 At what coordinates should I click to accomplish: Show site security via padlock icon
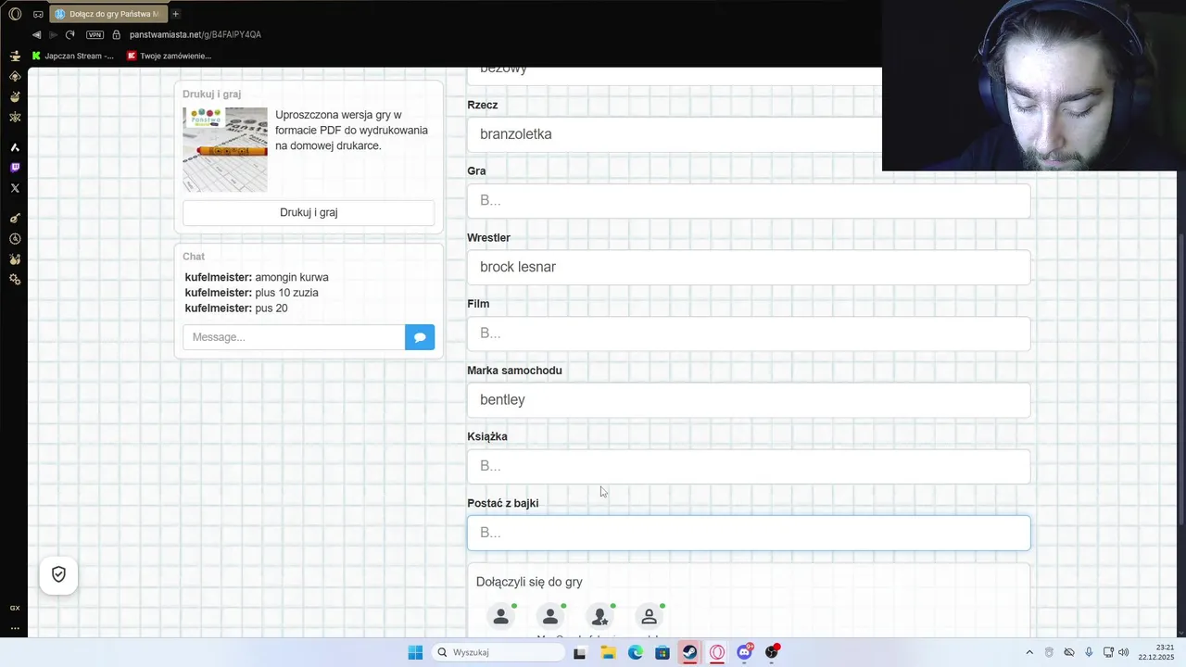116,34
